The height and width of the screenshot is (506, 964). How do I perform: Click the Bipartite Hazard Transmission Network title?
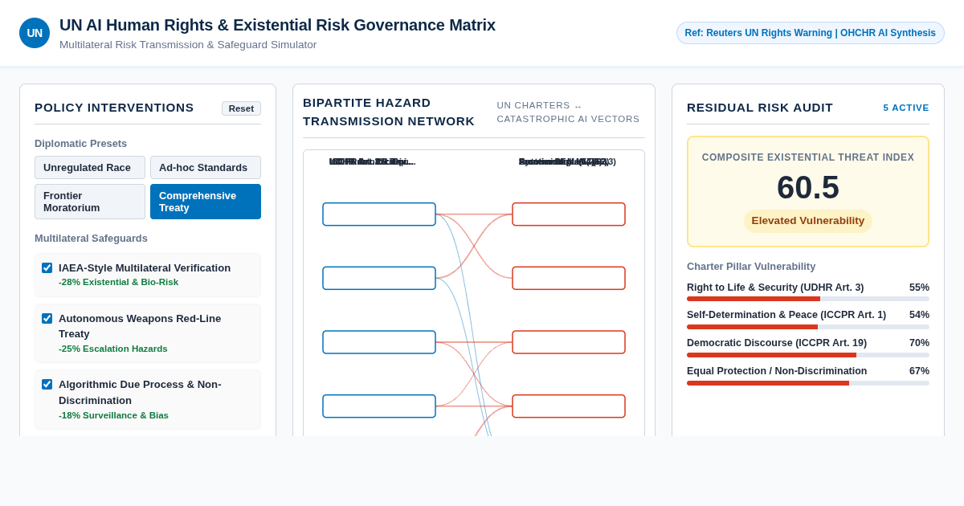389,112
